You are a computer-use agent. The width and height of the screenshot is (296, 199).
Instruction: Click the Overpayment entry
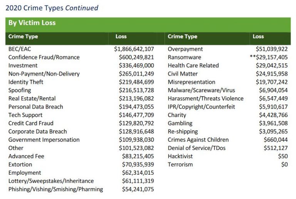tap(185, 49)
